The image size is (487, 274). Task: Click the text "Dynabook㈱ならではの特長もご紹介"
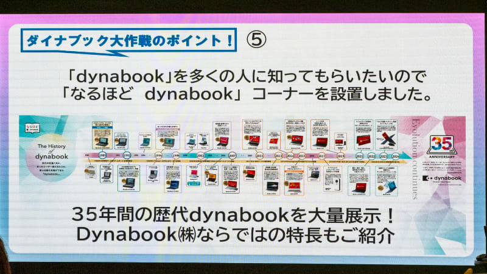coord(236,235)
